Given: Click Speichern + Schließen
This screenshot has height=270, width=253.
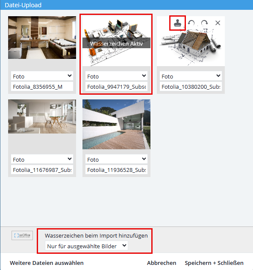Looking at the screenshot, I should click(214, 263).
